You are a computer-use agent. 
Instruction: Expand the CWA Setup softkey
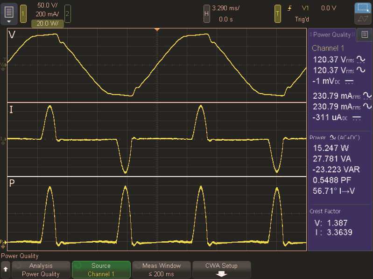point(221,270)
